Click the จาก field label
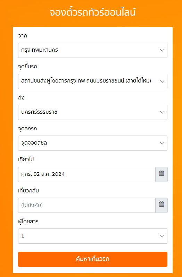Screen dimensions: 182x277 click(x=23, y=36)
